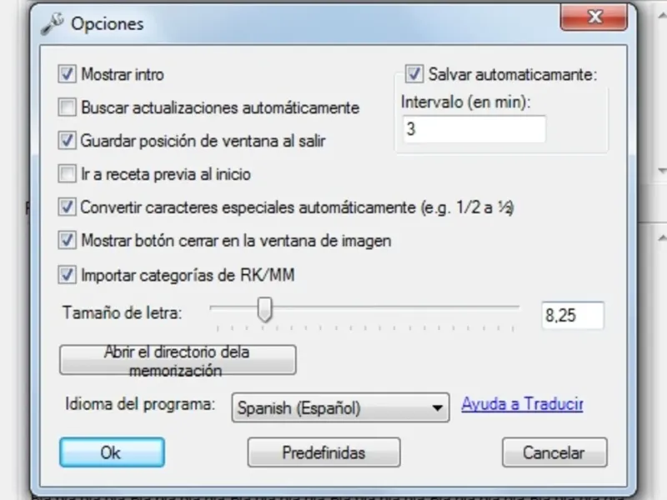
Task: Click the wrench icon in Opciones title bar
Action: [x=52, y=23]
